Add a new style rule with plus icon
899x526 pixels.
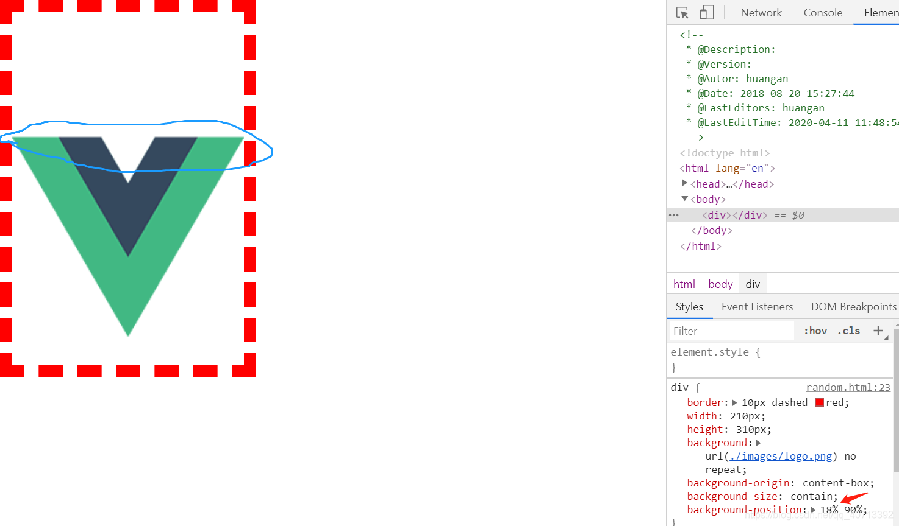tap(878, 331)
